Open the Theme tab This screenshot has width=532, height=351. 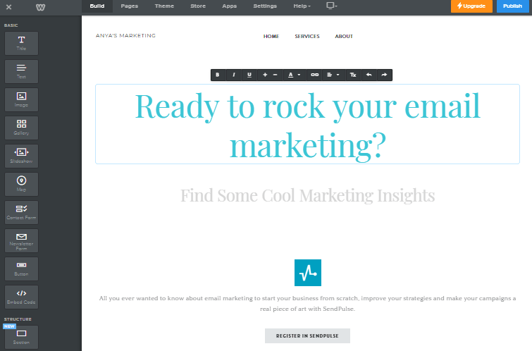(x=164, y=6)
